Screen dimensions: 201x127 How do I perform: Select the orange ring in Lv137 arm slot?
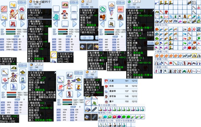120,9
